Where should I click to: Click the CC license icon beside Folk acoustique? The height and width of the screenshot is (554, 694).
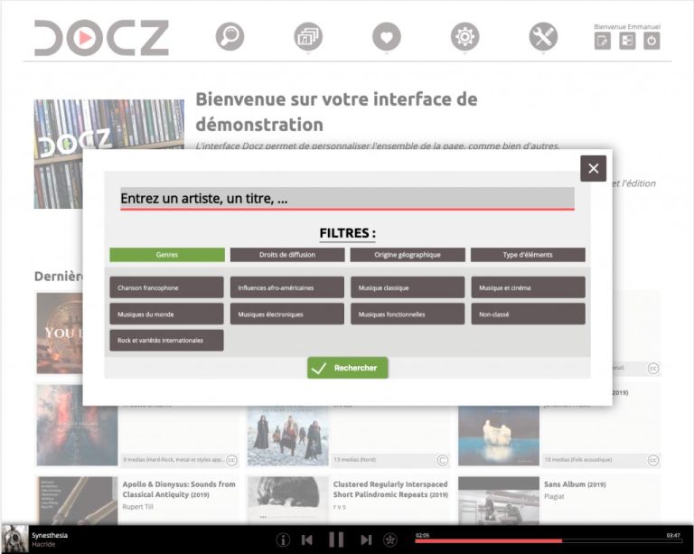[652, 460]
